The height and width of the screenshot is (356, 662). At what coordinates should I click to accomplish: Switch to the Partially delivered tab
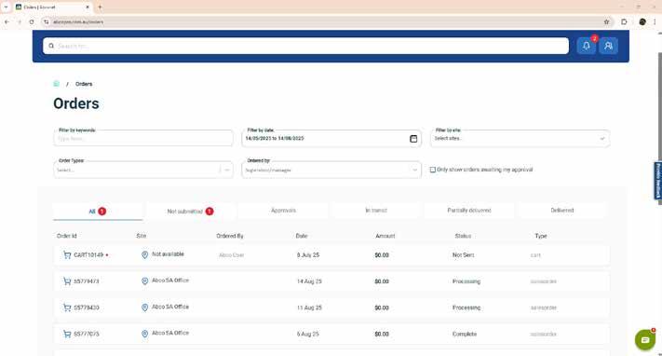pos(469,211)
